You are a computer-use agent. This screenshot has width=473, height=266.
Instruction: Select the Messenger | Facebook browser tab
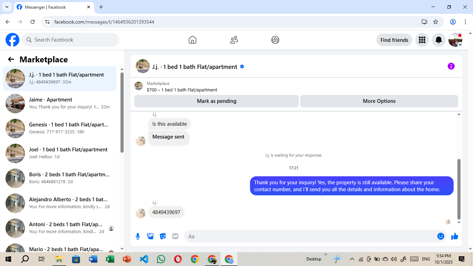(54, 7)
